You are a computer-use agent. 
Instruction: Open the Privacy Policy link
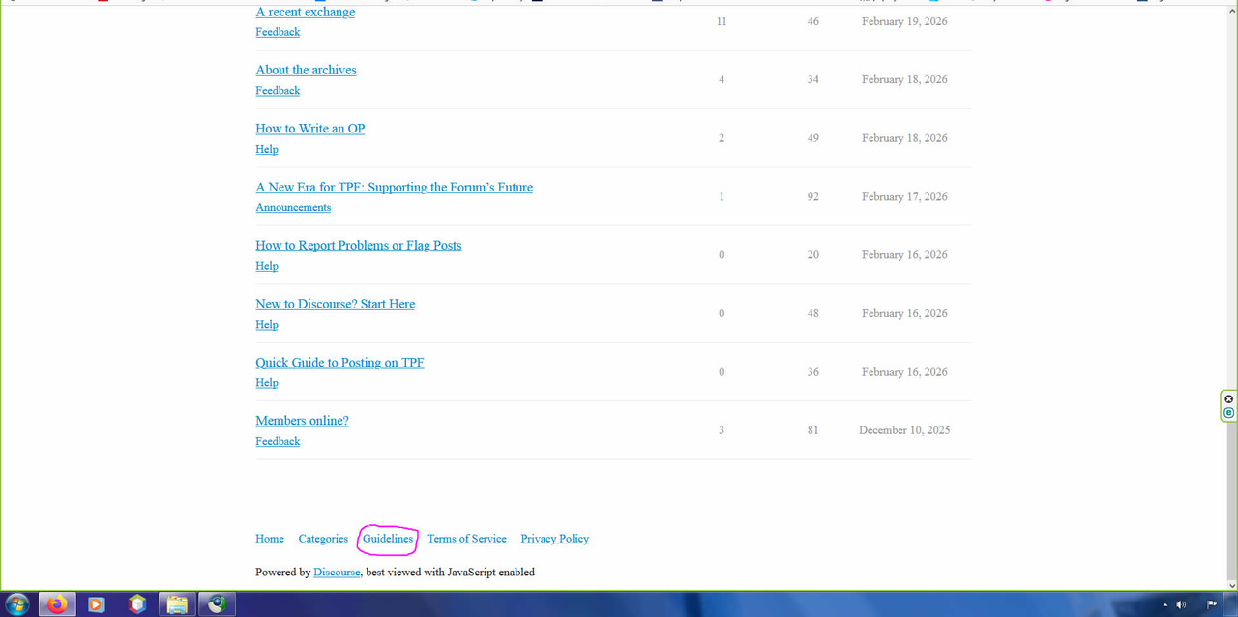[555, 539]
